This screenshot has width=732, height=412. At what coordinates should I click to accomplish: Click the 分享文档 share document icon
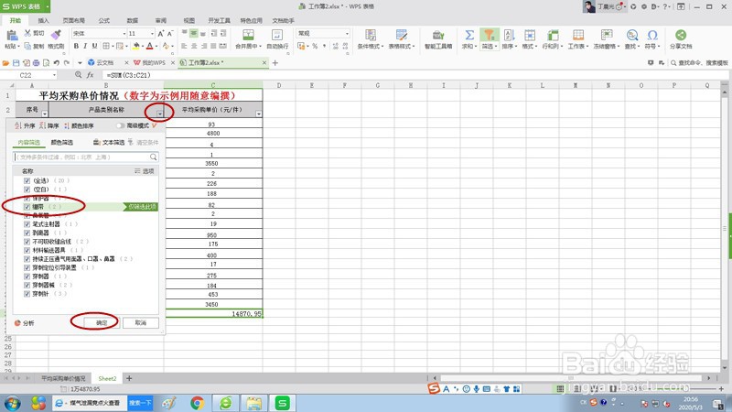pyautogui.click(x=681, y=35)
